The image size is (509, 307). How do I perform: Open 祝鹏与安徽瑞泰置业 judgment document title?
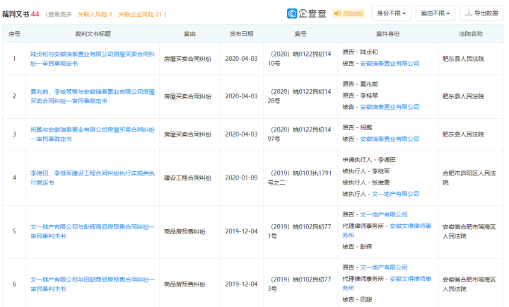pyautogui.click(x=93, y=134)
